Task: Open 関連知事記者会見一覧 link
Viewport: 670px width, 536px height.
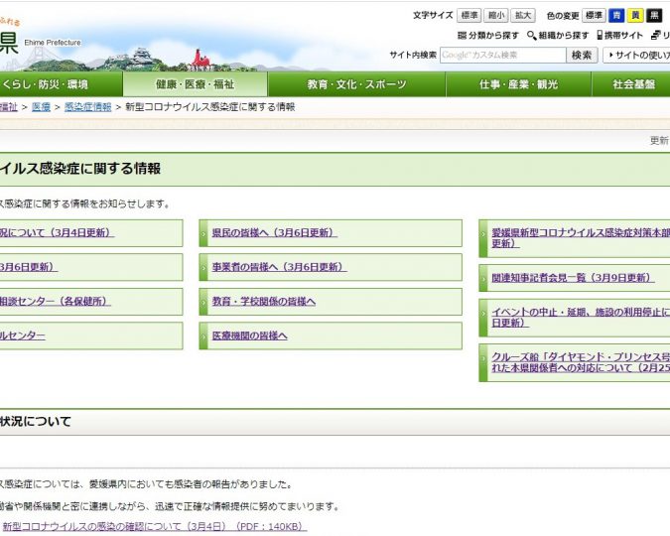Action: tap(573, 278)
